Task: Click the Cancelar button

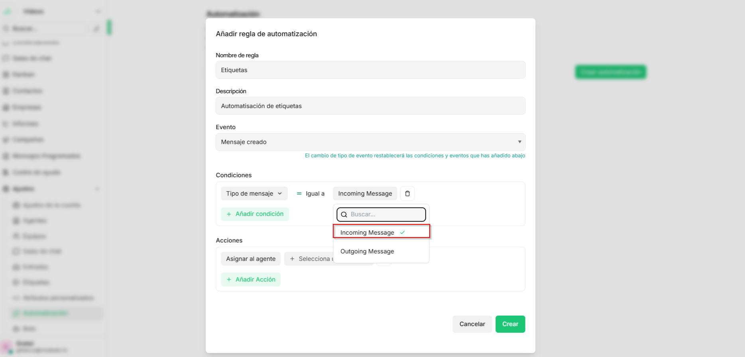Action: point(472,324)
